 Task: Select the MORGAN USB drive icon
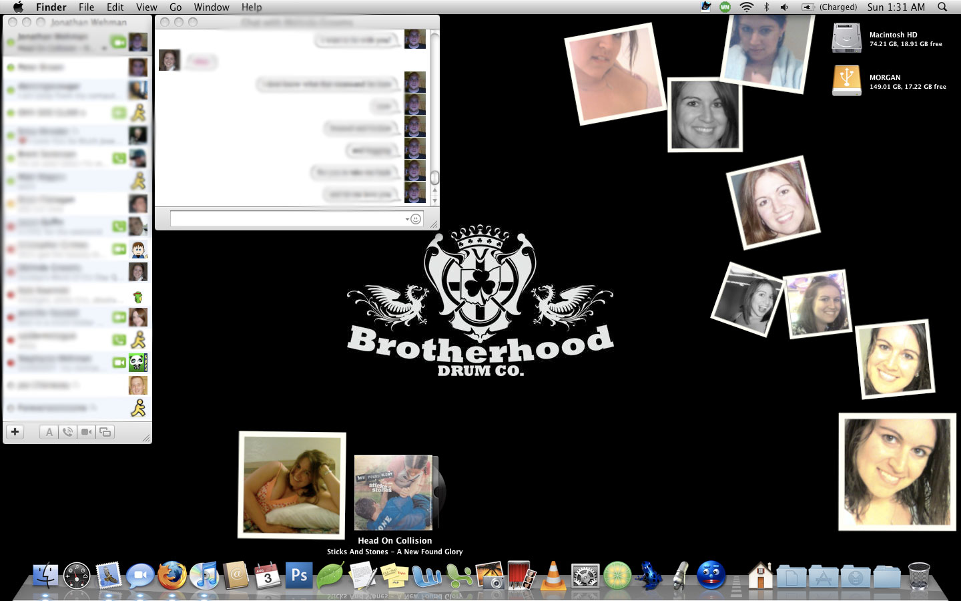pos(847,81)
